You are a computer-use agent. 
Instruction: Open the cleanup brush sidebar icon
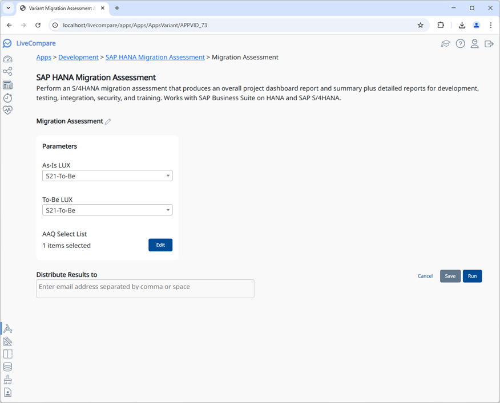click(x=7, y=380)
